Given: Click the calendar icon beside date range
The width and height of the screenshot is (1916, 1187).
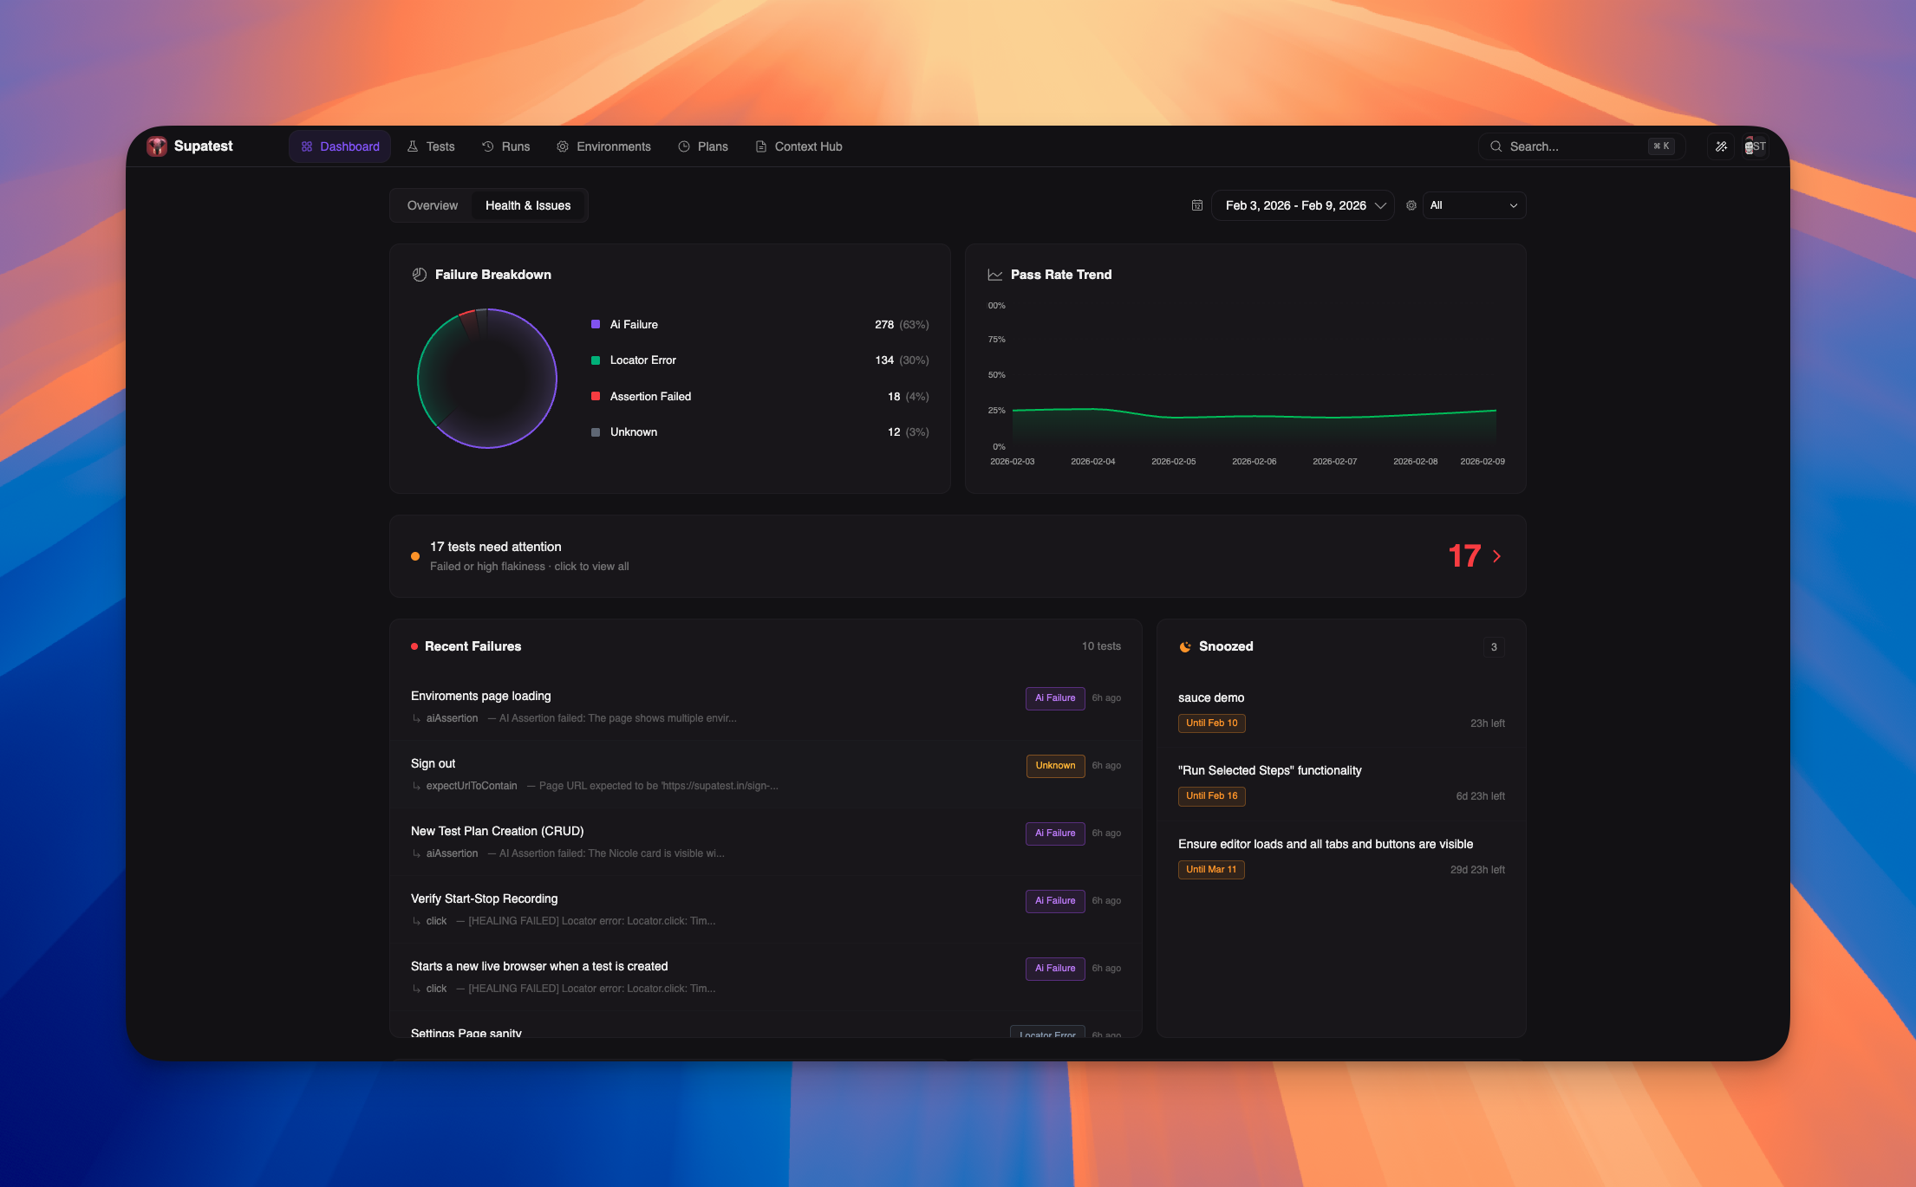Looking at the screenshot, I should tap(1197, 205).
